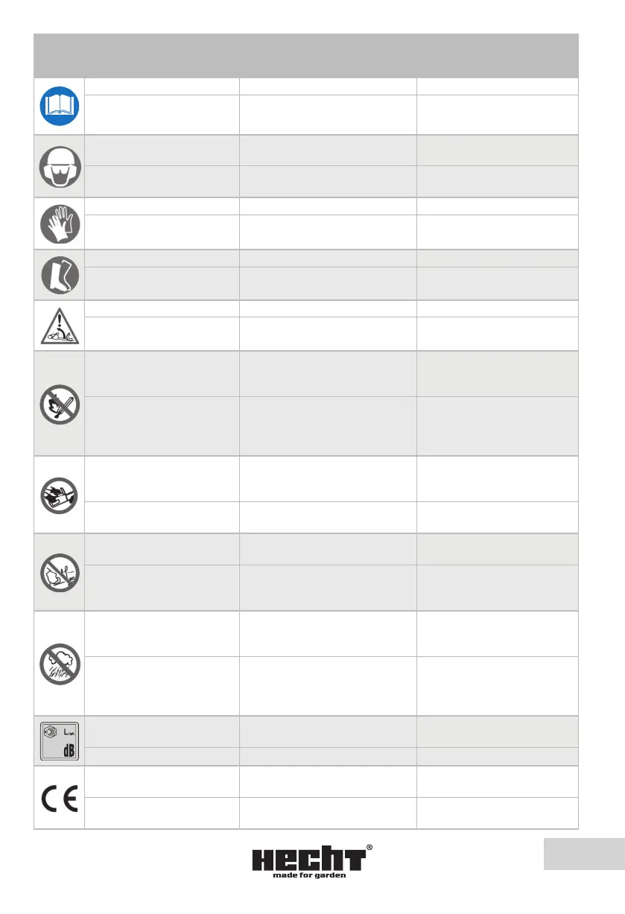This screenshot has width=625, height=914.
Task: Click the registered trademark symbol beside HECHT
Action: [369, 848]
